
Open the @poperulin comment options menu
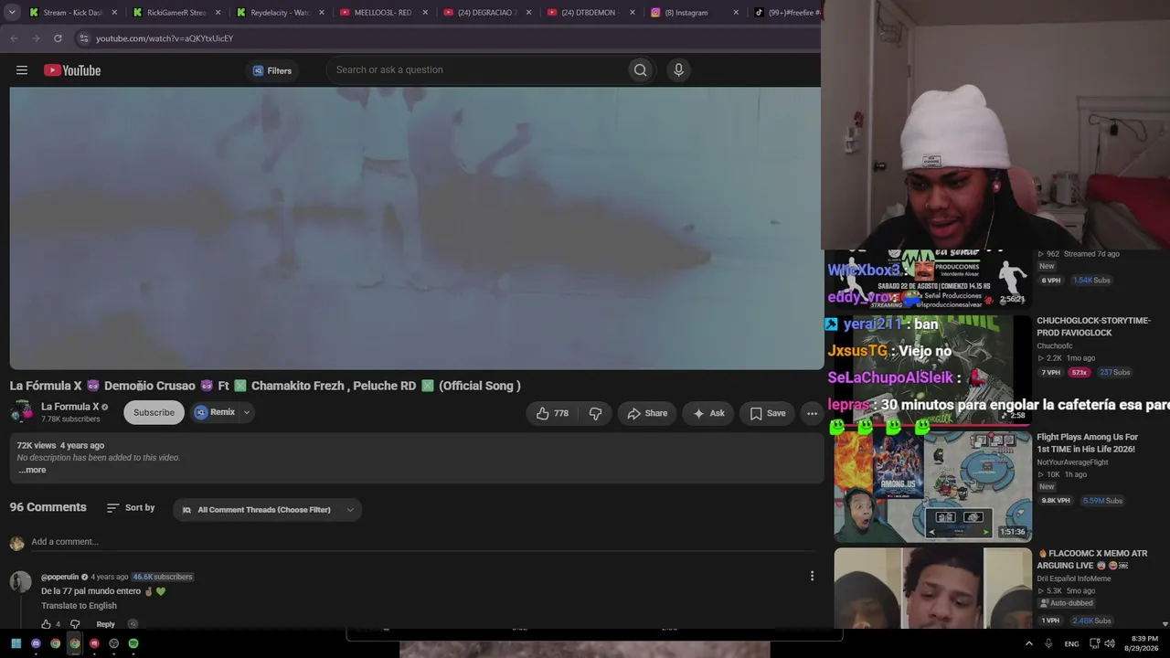point(812,576)
